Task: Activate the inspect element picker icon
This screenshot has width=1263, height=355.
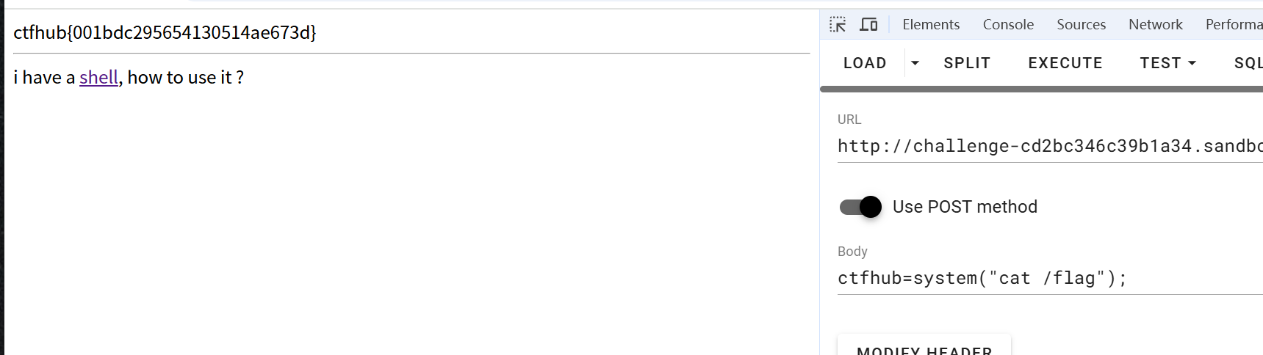Action: point(838,24)
